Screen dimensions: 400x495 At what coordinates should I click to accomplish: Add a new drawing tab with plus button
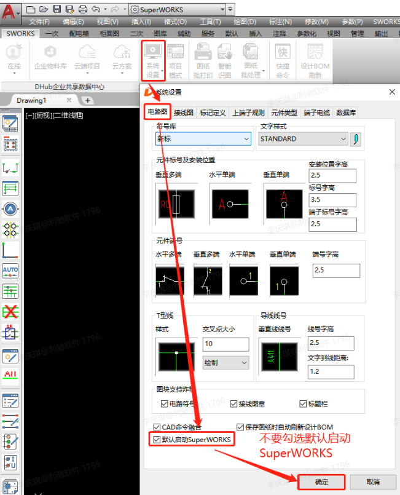88,100
